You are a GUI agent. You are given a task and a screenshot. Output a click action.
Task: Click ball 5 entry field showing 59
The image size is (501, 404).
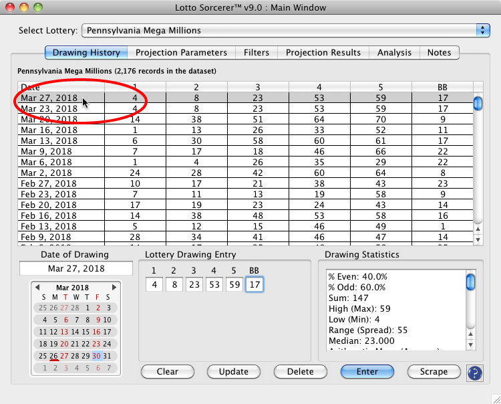pos(234,284)
